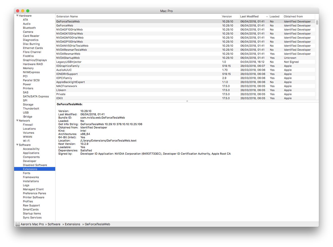Select the Libkern extension row
This screenshot has width=333, height=247.
tap(185, 90)
